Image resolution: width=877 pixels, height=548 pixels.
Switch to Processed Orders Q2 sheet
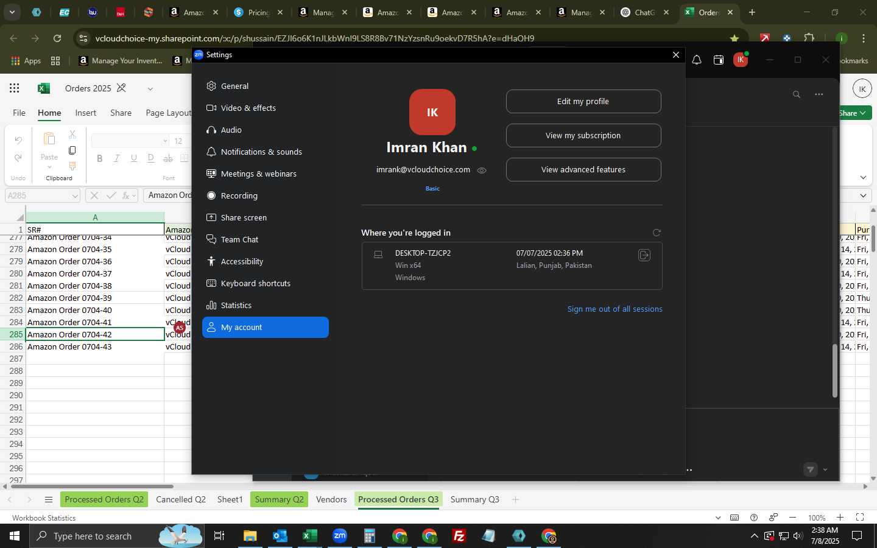[104, 499]
